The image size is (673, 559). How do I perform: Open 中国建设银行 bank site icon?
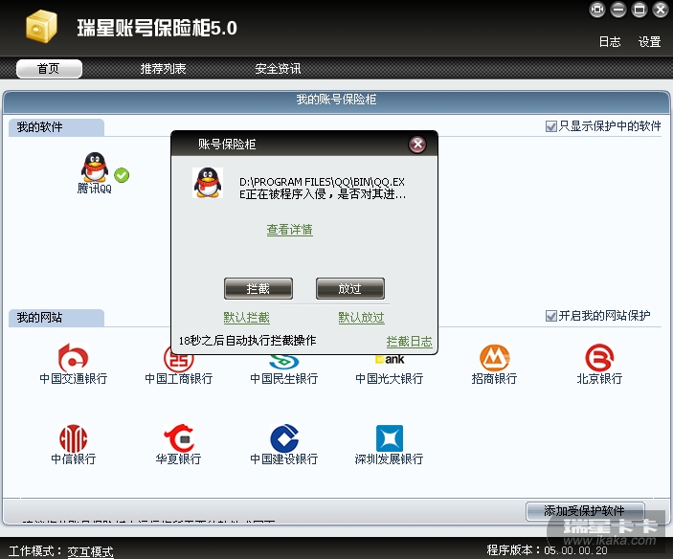(283, 438)
